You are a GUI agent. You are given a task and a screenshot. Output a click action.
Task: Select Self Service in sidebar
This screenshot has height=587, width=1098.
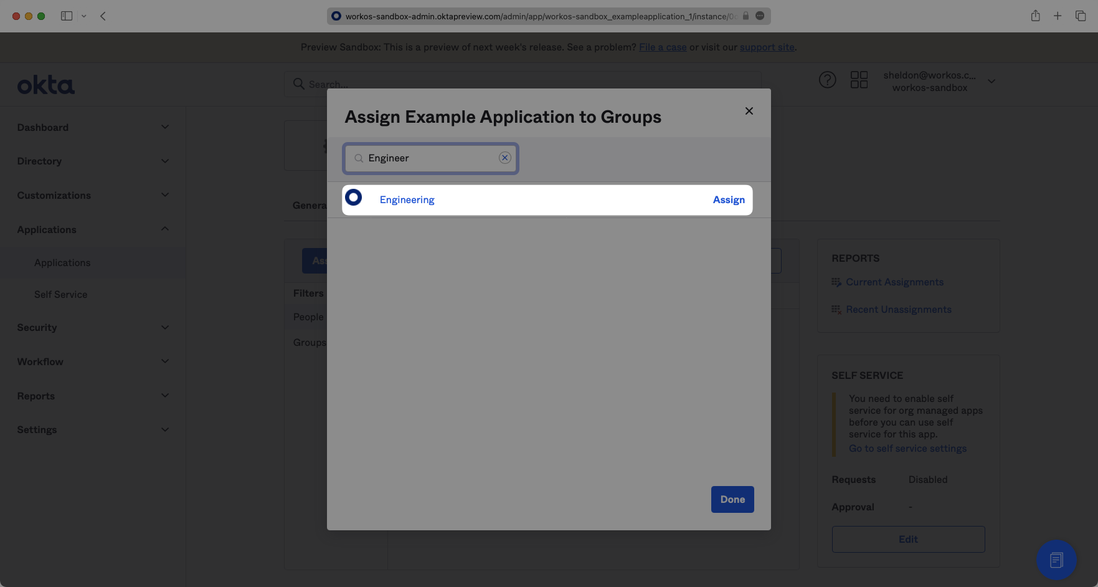(61, 294)
